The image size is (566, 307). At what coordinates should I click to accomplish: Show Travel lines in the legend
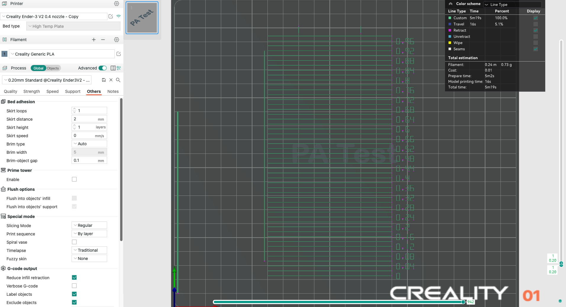(x=536, y=24)
